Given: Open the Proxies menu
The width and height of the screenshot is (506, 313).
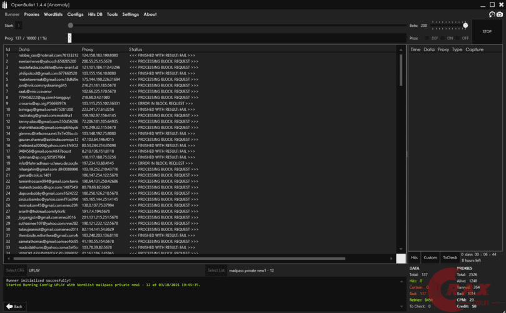Looking at the screenshot, I should pos(31,14).
